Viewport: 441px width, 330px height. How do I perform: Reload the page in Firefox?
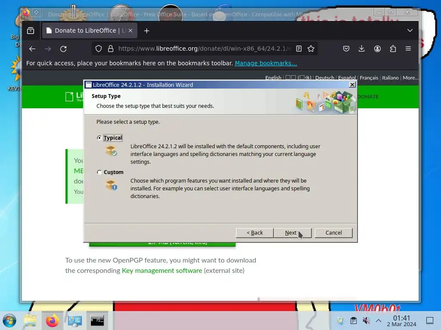(x=64, y=49)
